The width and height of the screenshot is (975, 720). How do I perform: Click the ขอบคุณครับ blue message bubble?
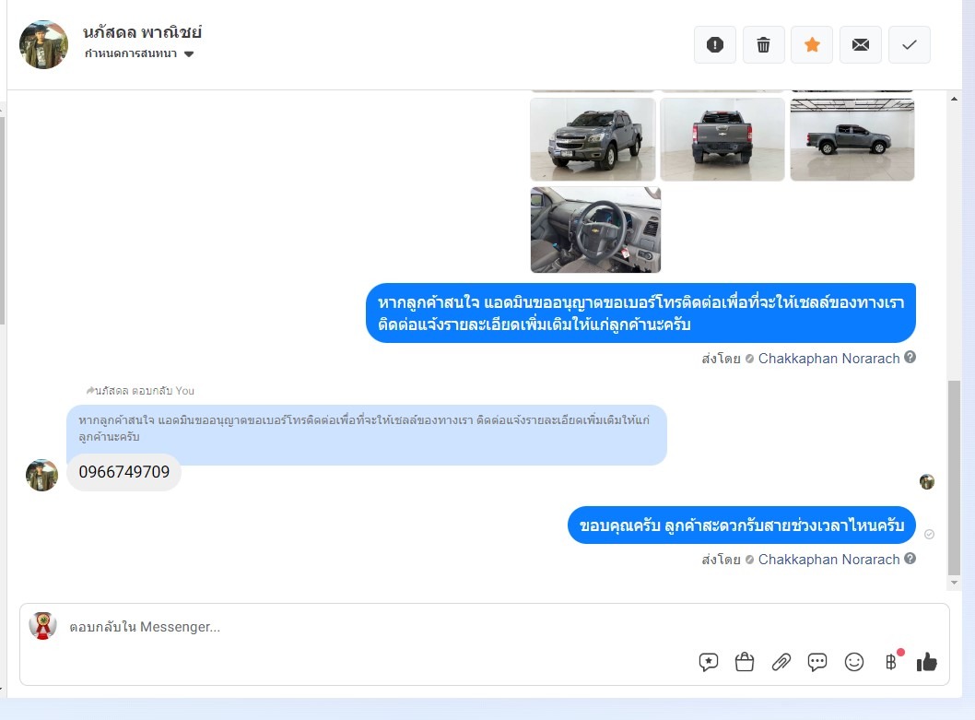[741, 525]
